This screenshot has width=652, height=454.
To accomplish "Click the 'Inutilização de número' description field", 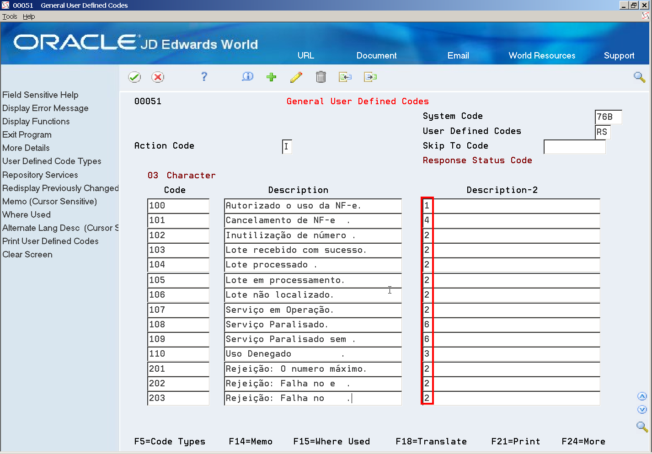I will [x=313, y=235].
